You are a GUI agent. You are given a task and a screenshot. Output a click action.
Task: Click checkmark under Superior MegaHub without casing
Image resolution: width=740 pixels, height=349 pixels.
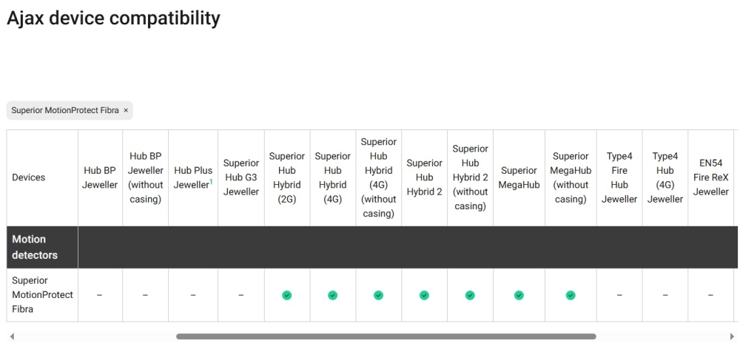(571, 295)
